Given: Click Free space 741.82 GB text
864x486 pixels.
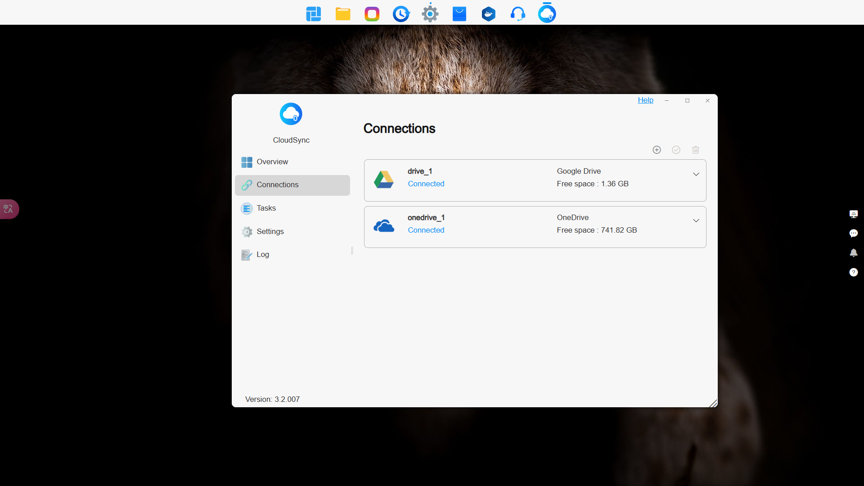Looking at the screenshot, I should point(597,230).
